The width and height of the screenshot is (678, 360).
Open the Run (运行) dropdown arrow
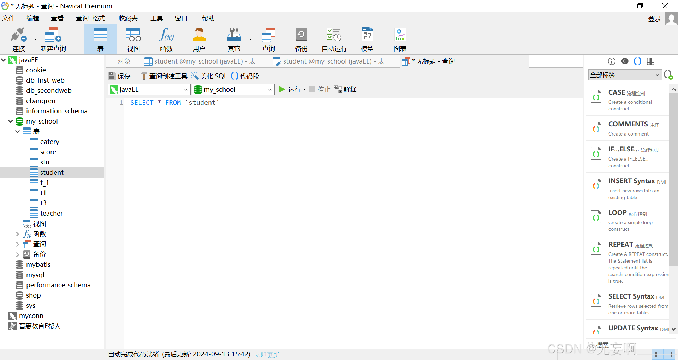[x=304, y=90]
